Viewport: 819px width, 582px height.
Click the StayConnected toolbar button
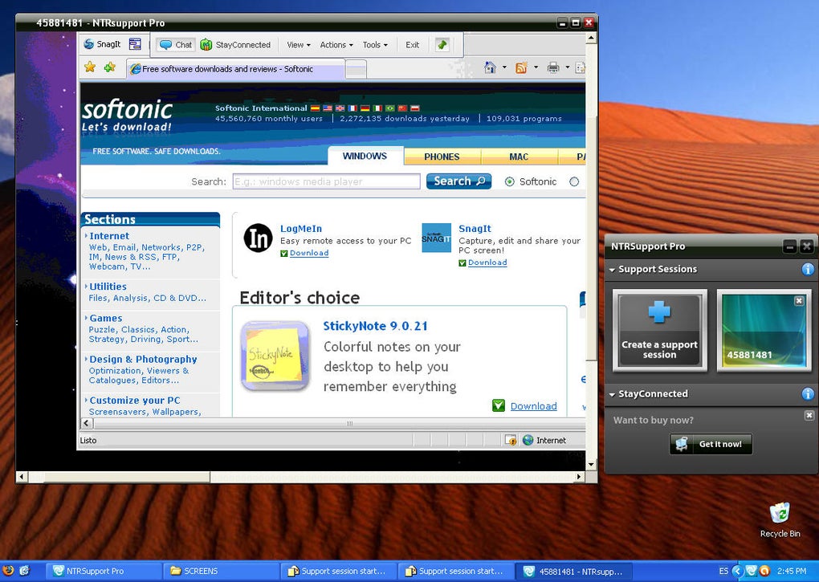[235, 45]
